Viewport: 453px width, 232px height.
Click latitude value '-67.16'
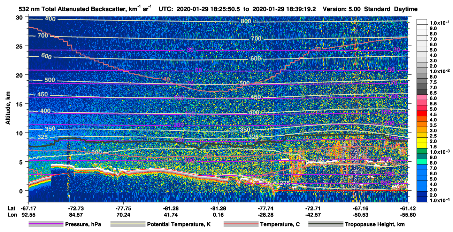click(361, 208)
